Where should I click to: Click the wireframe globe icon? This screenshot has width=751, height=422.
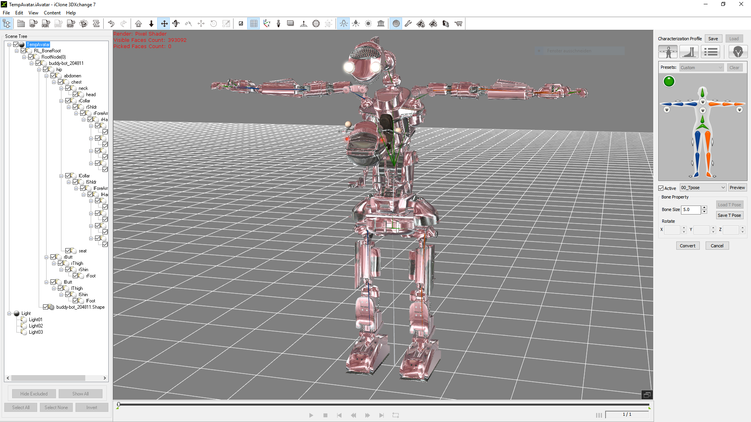pyautogui.click(x=316, y=24)
